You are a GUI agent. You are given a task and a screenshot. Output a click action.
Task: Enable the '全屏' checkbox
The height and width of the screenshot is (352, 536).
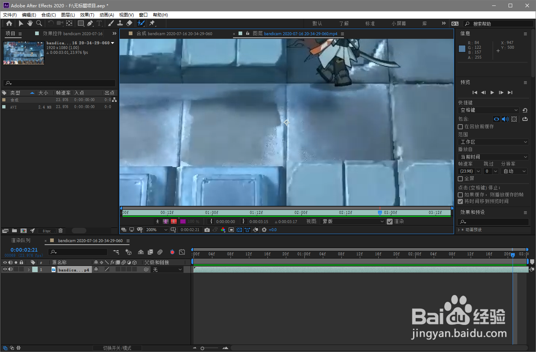pyautogui.click(x=460, y=179)
